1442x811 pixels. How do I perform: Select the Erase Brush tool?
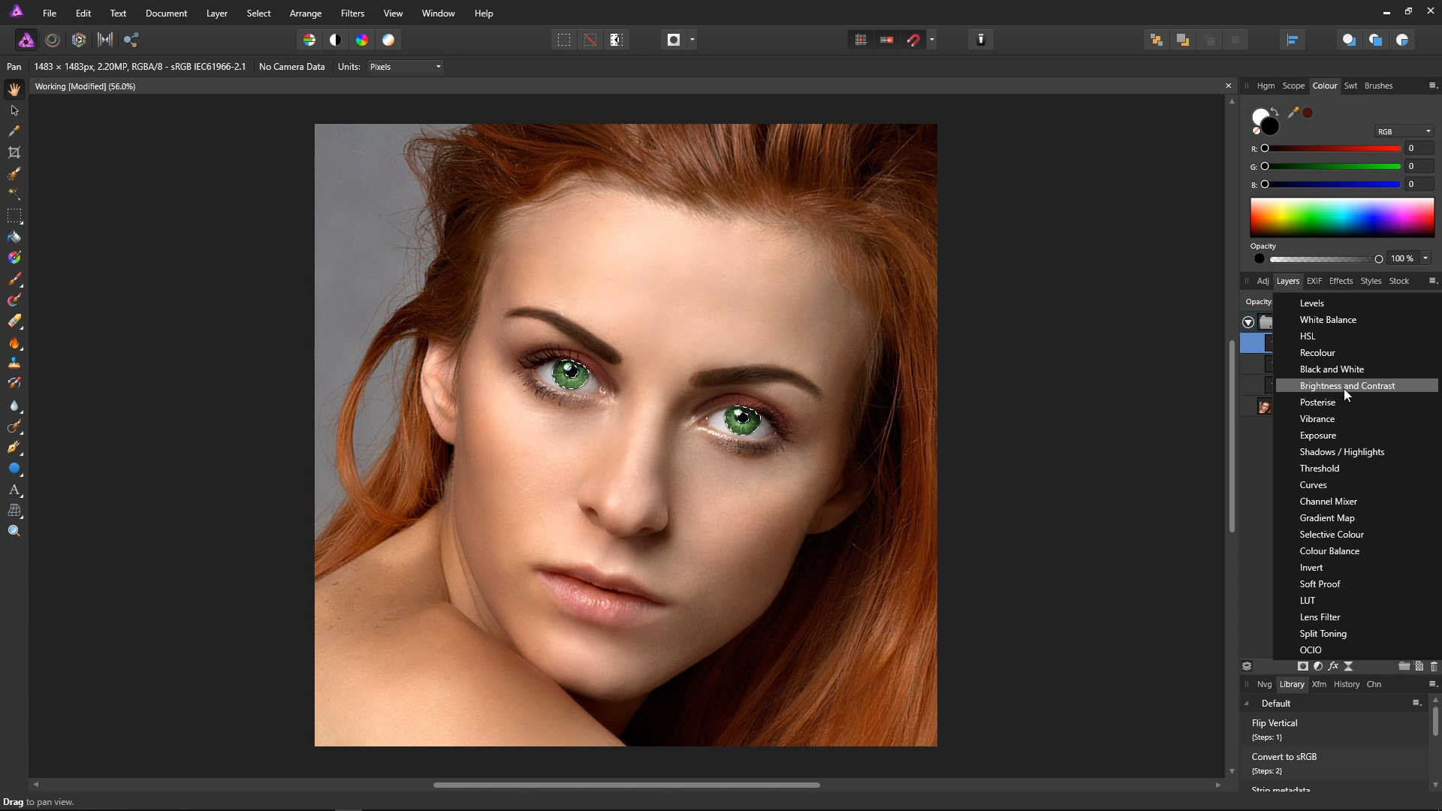point(14,321)
